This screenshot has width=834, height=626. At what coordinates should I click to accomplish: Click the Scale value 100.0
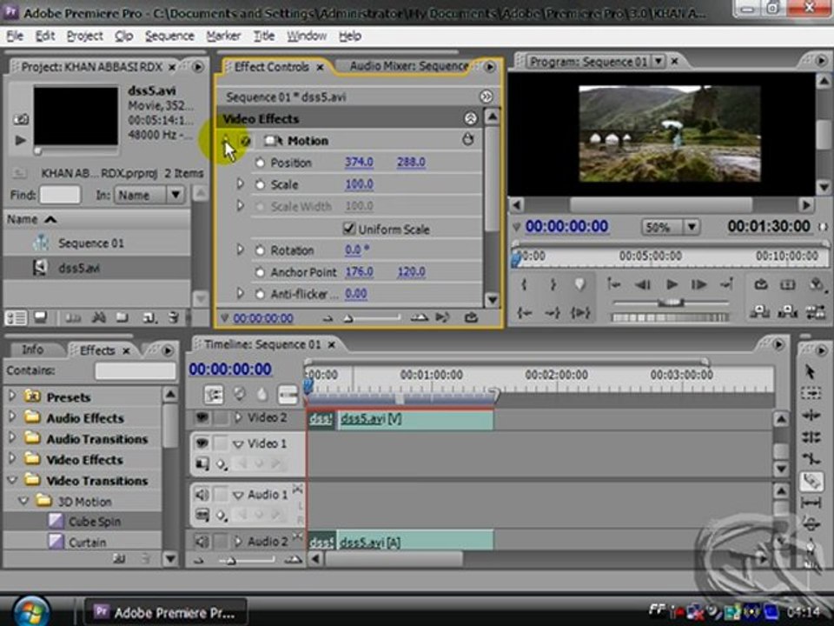[359, 184]
